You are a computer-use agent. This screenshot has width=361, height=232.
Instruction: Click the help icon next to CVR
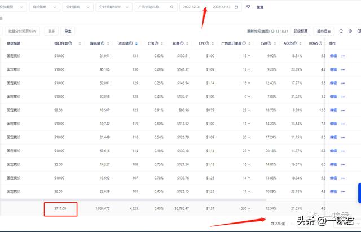coord(270,43)
